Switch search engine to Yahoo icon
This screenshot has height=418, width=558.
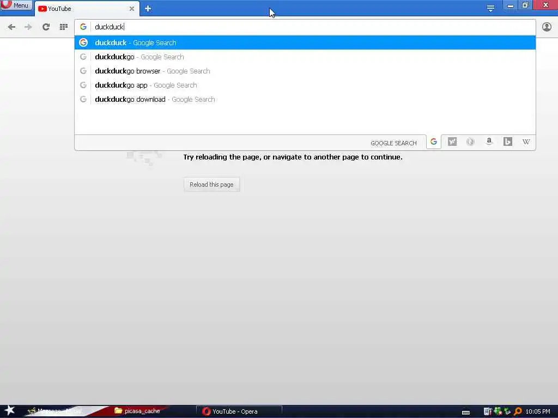pyautogui.click(x=452, y=142)
